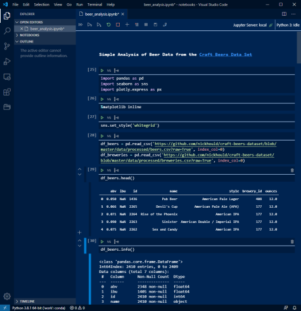The height and width of the screenshot is (311, 301).
Task: Run the df_beers.info() cell
Action: 102,241
